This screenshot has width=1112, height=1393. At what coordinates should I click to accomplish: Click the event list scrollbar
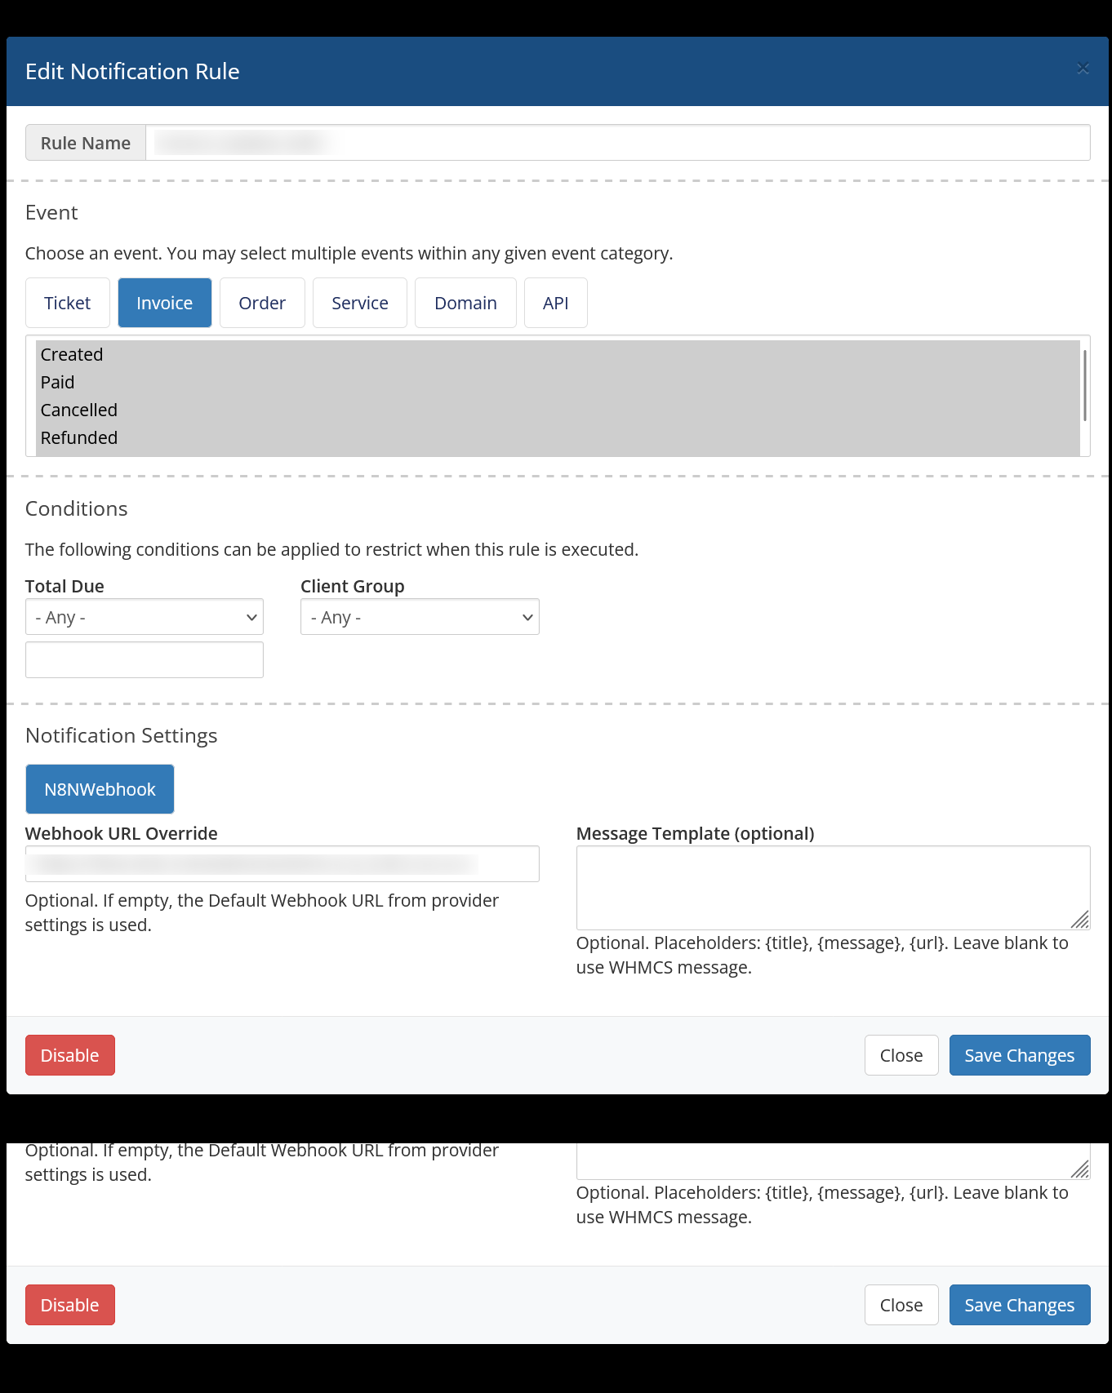tap(1084, 386)
